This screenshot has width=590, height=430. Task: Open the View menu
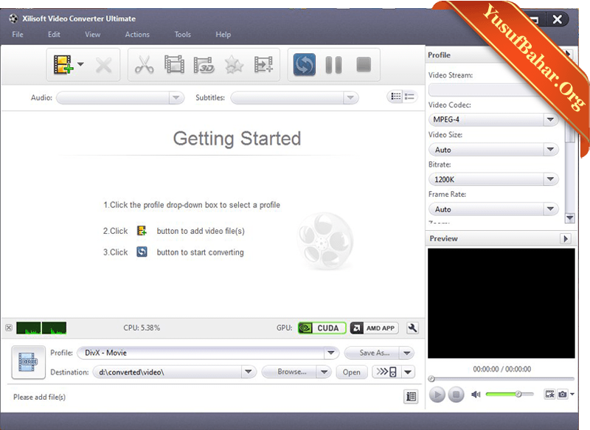tap(93, 34)
